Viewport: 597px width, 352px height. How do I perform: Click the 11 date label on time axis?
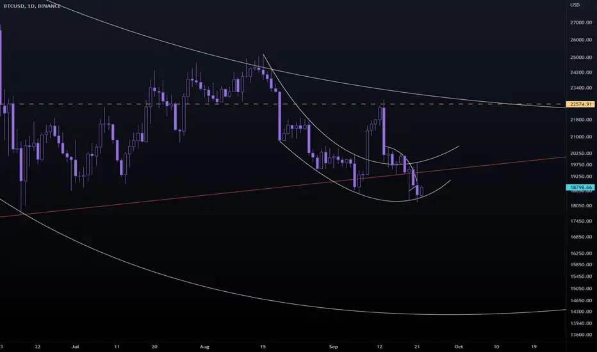point(117,347)
